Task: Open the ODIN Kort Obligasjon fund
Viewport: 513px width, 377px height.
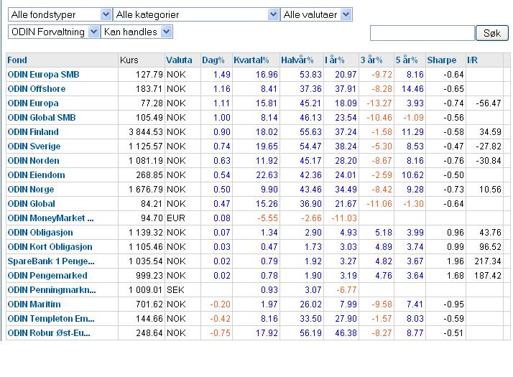Action: click(x=50, y=247)
